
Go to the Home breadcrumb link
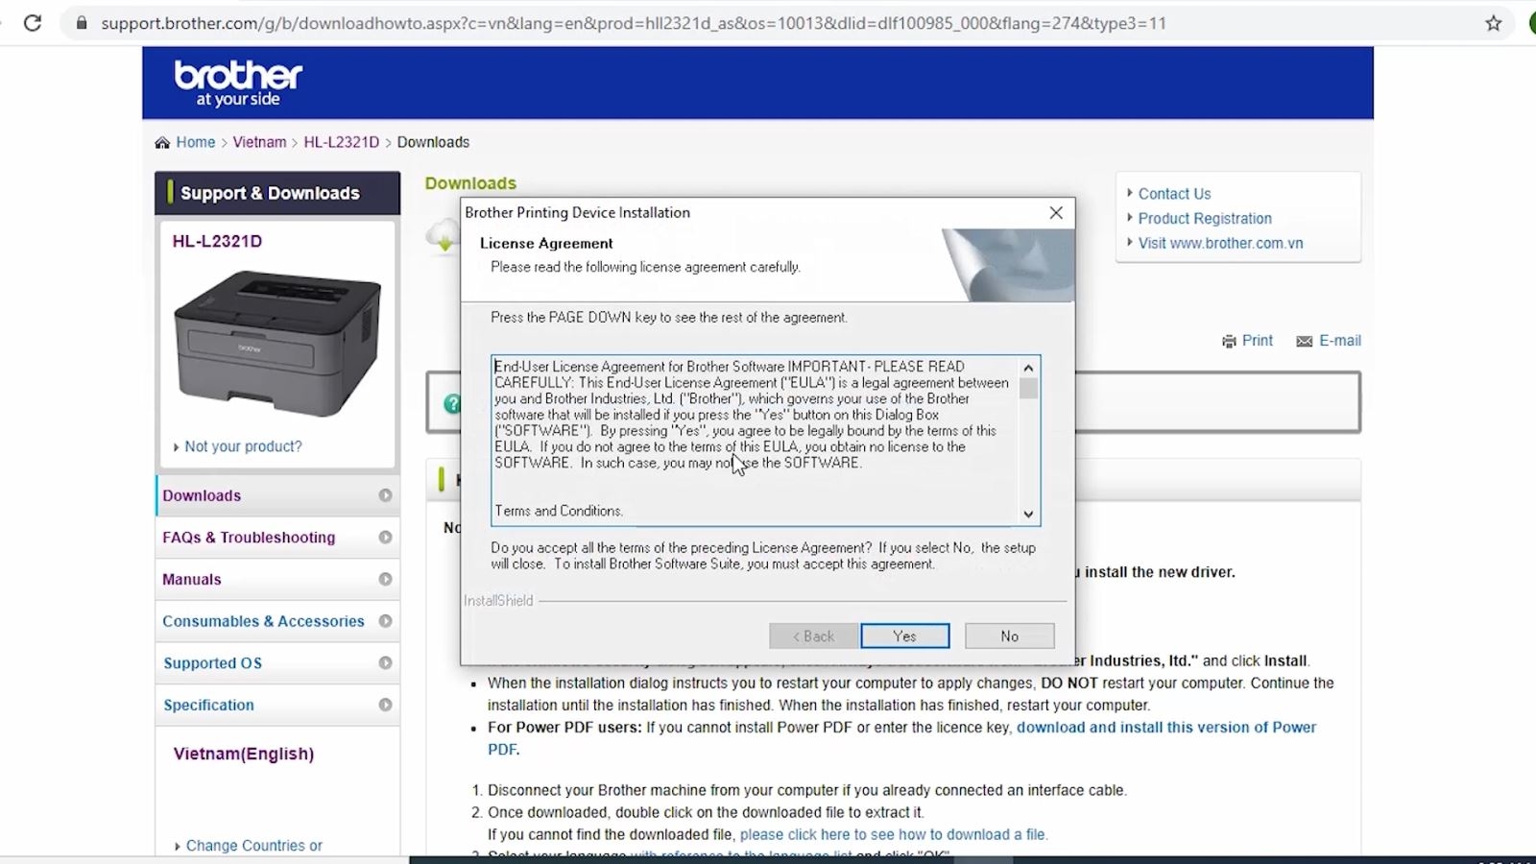point(196,142)
